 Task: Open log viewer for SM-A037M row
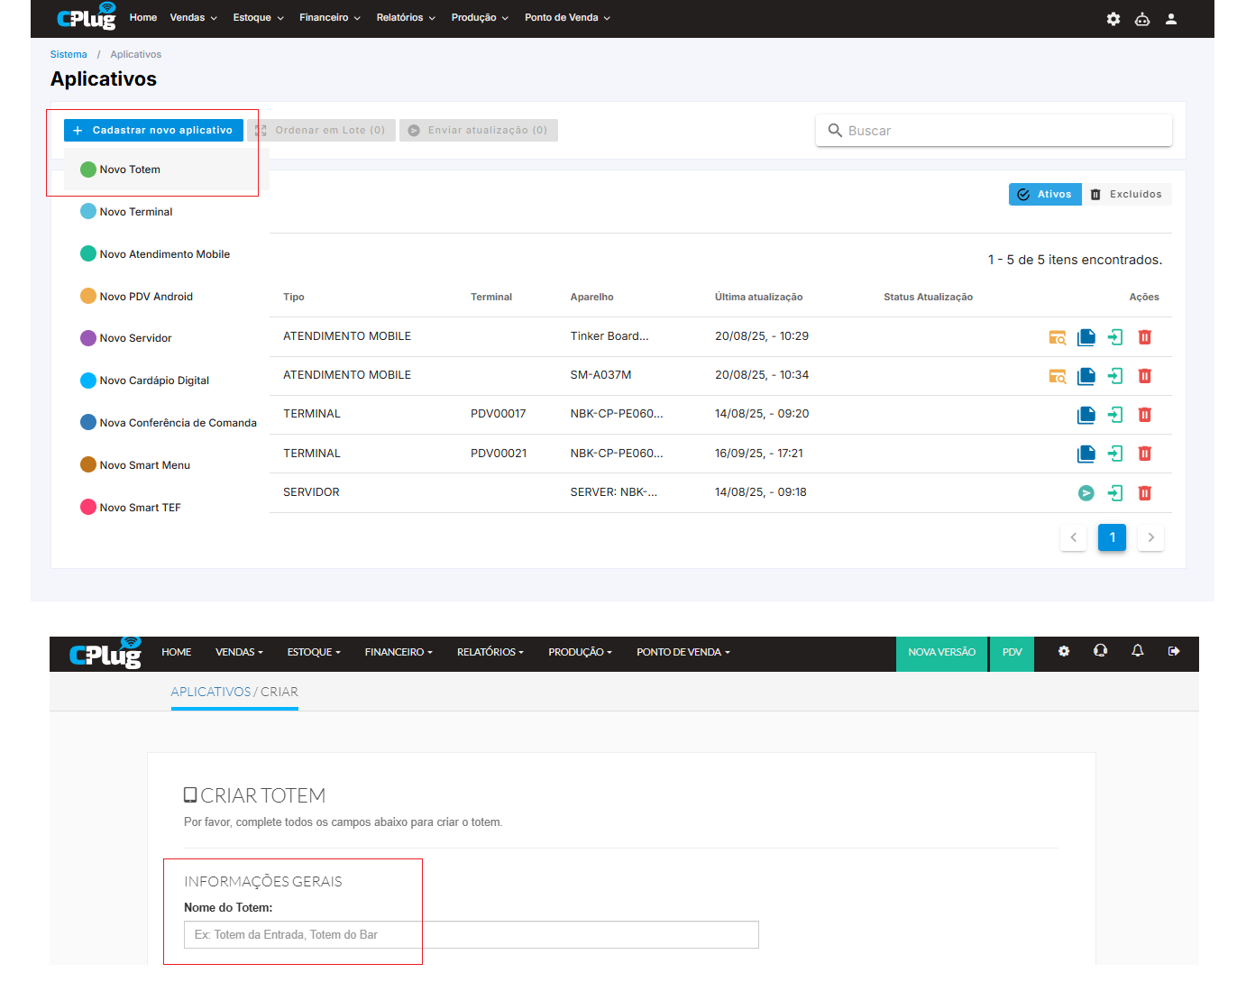pos(1058,376)
